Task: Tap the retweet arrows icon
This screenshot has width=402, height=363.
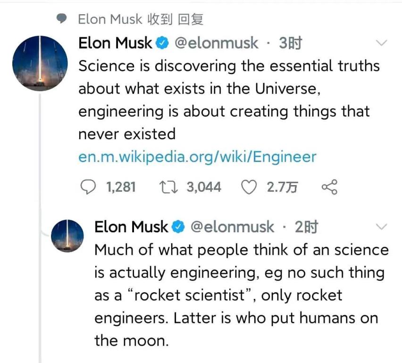Action: pos(168,187)
